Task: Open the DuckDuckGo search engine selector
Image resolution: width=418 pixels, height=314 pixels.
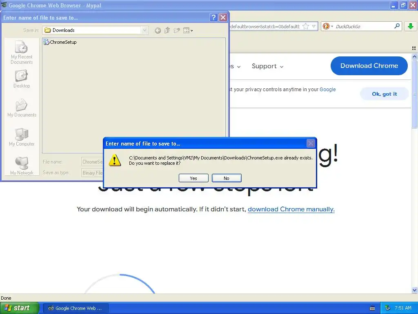Action: click(328, 26)
